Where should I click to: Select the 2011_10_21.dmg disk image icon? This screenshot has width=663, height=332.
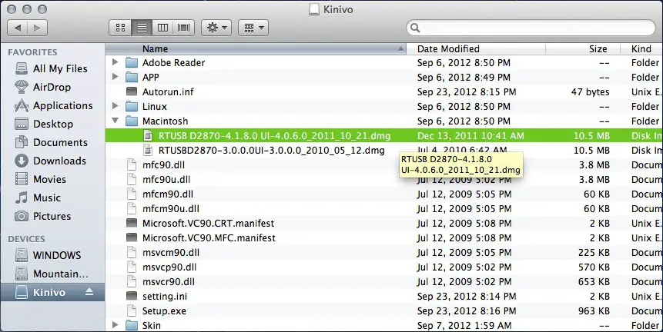148,136
